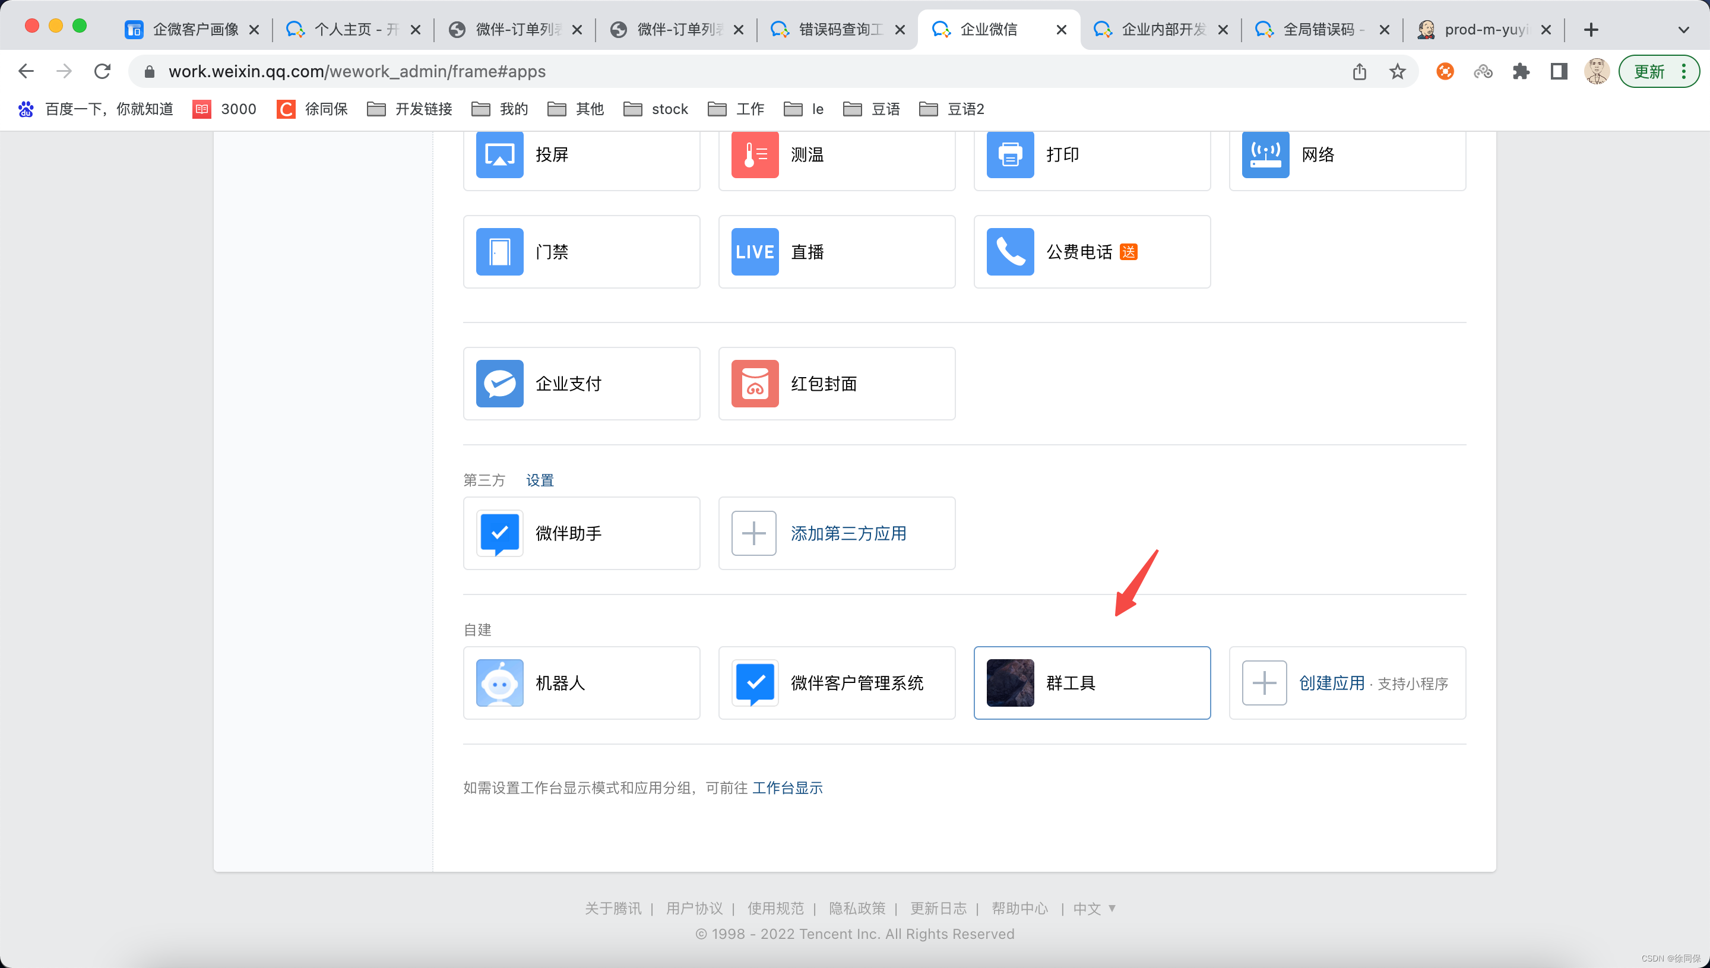The height and width of the screenshot is (968, 1710).
Task: Open the 公费电话 phone app icon
Action: point(1009,252)
